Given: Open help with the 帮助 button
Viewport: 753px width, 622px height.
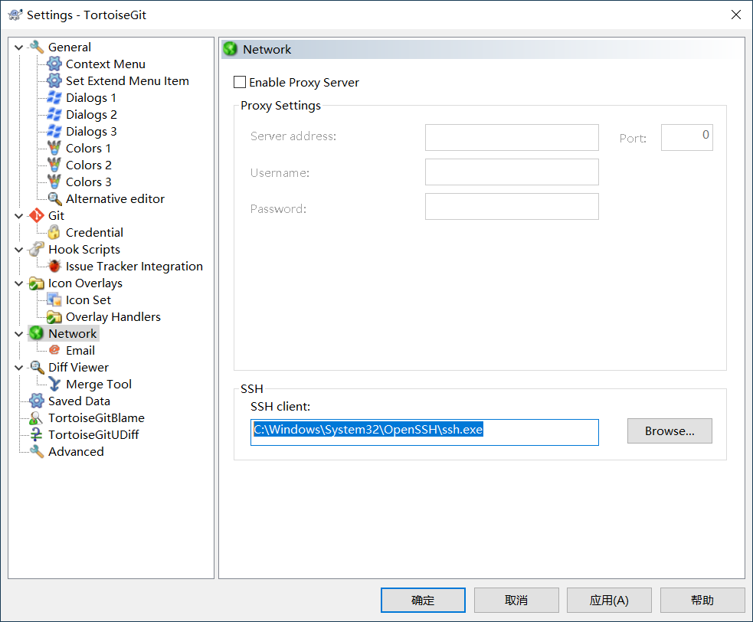Looking at the screenshot, I should tap(702, 600).
